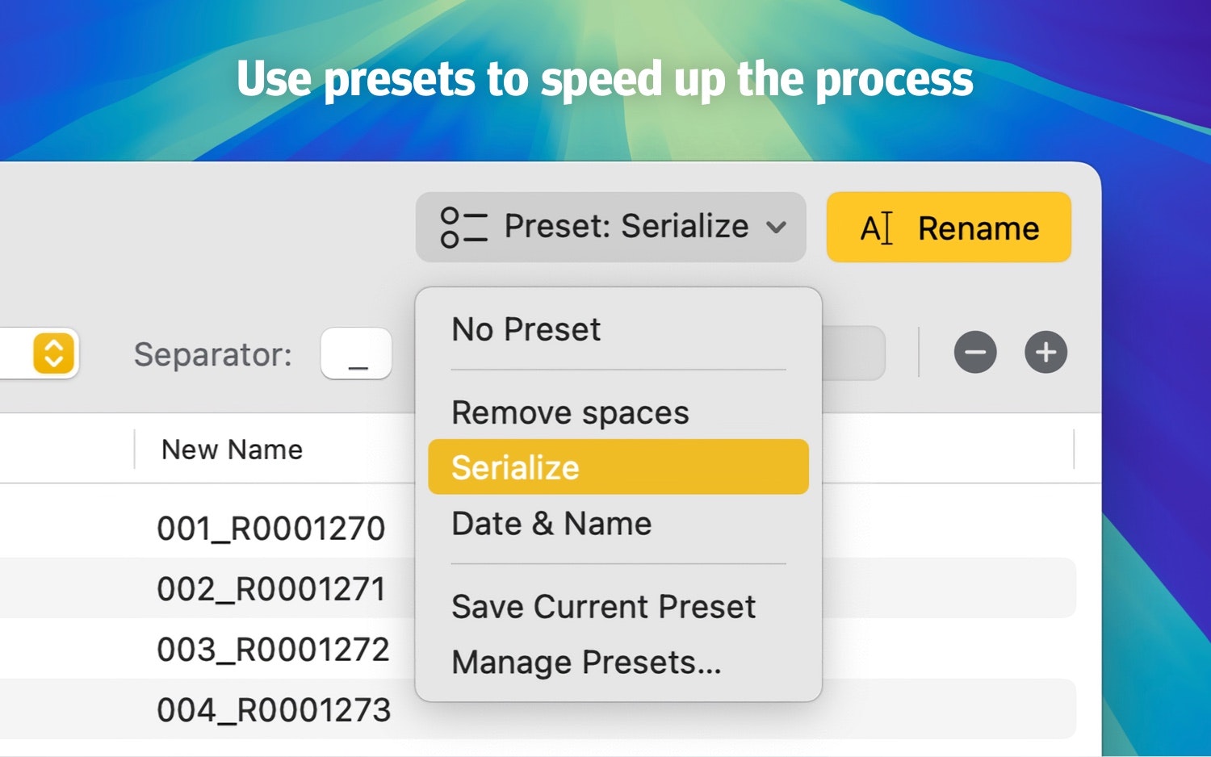Click the plus add-step icon
Image resolution: width=1211 pixels, height=757 pixels.
coord(1046,353)
